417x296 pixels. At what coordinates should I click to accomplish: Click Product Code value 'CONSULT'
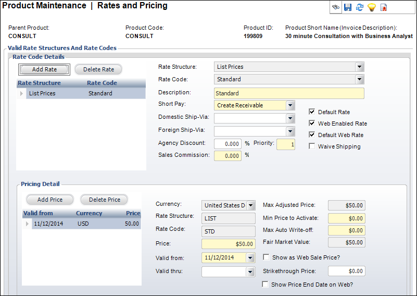tap(140, 36)
